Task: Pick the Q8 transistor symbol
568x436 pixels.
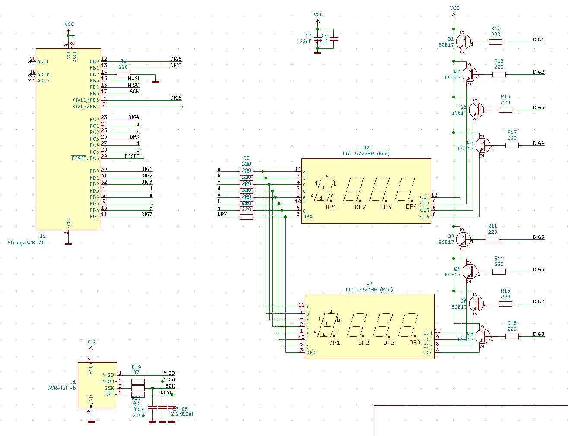Action: [483, 336]
